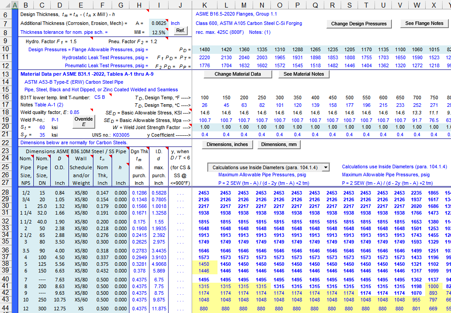
Task: Select design thickness 0.1286 cell
Action: tap(139, 193)
